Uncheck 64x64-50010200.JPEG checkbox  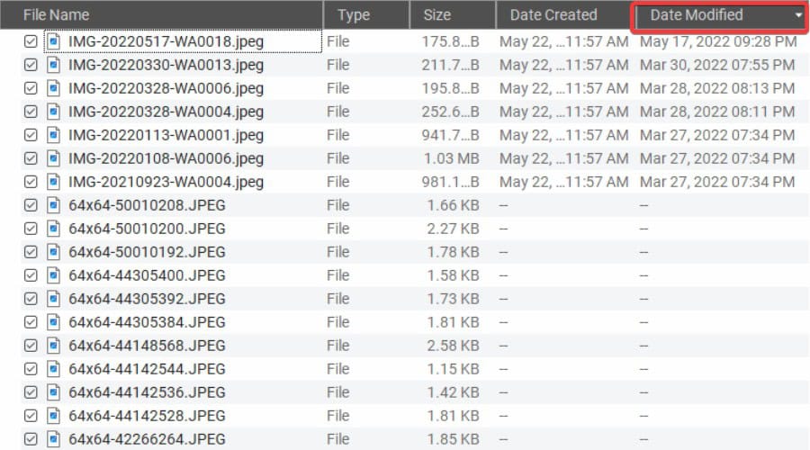[31, 229]
